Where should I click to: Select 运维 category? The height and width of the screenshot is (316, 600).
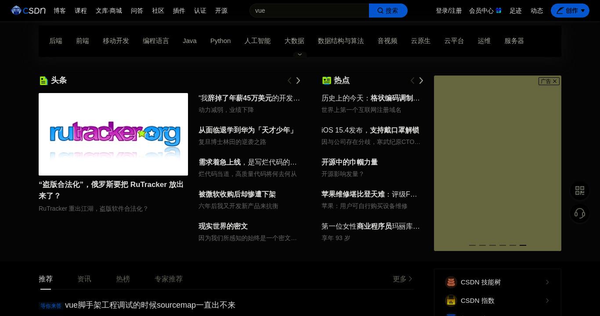[484, 41]
